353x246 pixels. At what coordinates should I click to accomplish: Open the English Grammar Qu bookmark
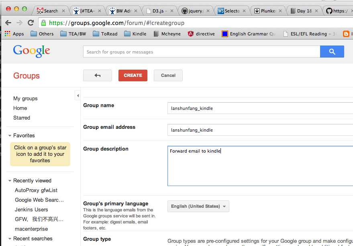click(249, 34)
